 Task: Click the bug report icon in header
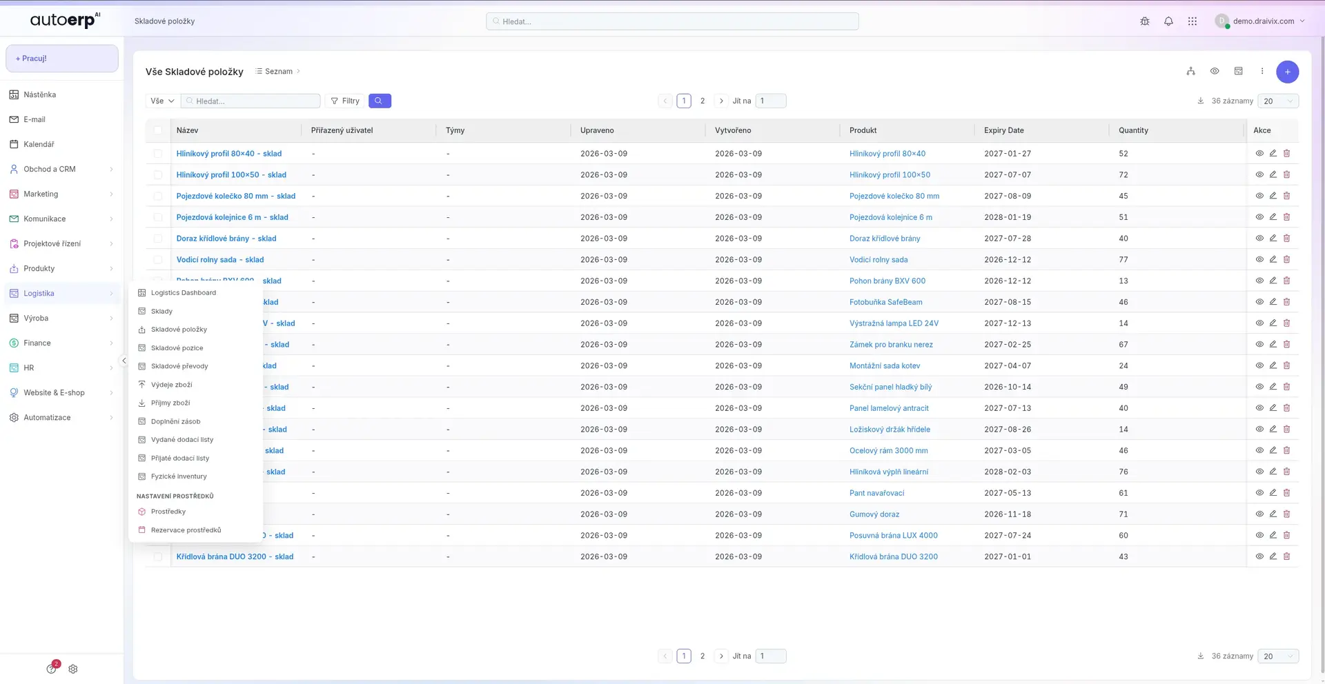pyautogui.click(x=1145, y=21)
